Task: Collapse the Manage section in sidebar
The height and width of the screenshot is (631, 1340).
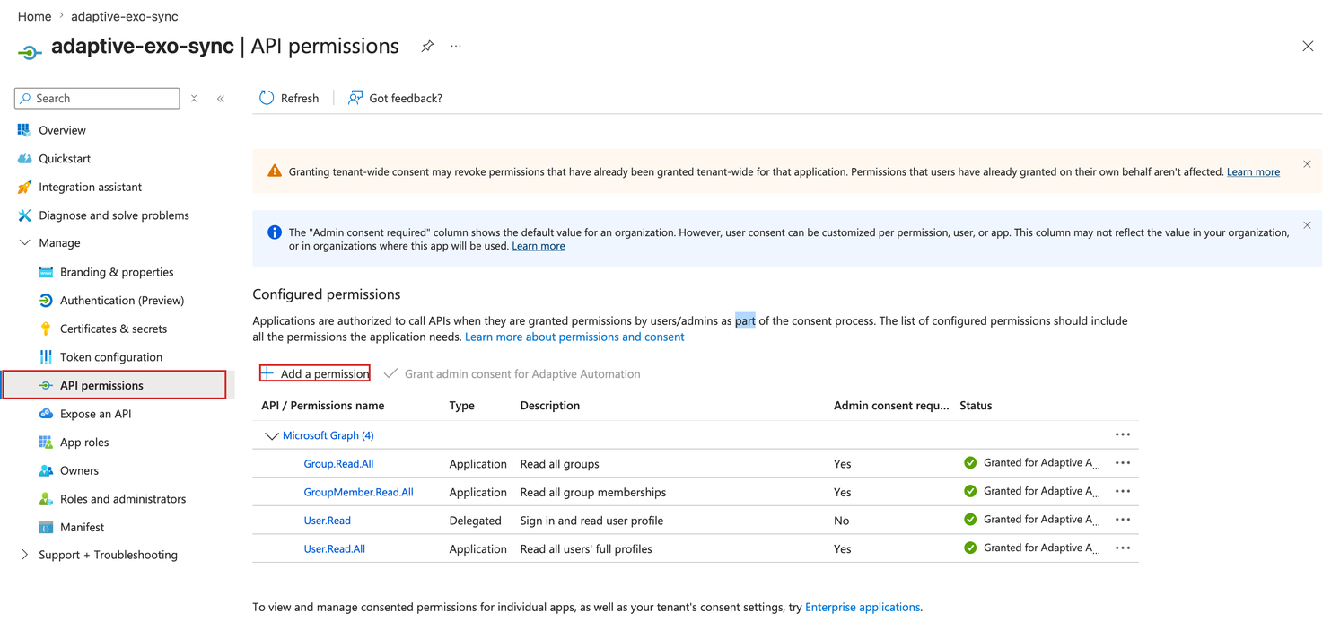Action: click(24, 243)
